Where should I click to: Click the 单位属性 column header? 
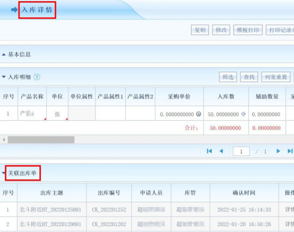[82, 96]
